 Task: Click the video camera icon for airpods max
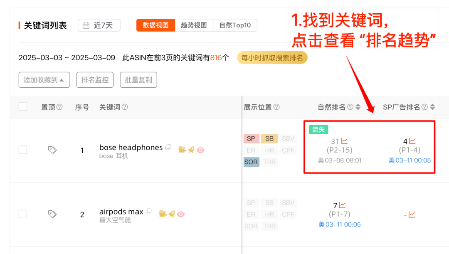163,214
